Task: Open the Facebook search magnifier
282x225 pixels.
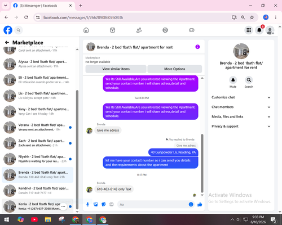Action: click(19, 30)
